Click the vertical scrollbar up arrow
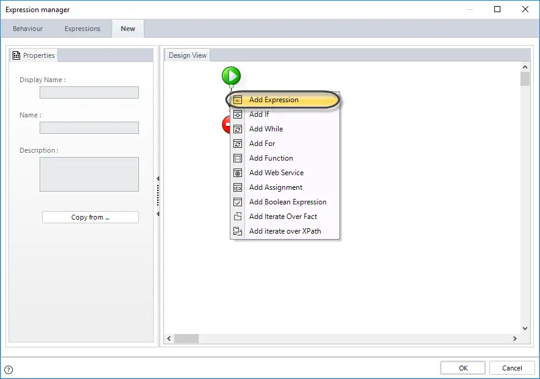Viewport: 540px width, 379px height. coord(525,67)
